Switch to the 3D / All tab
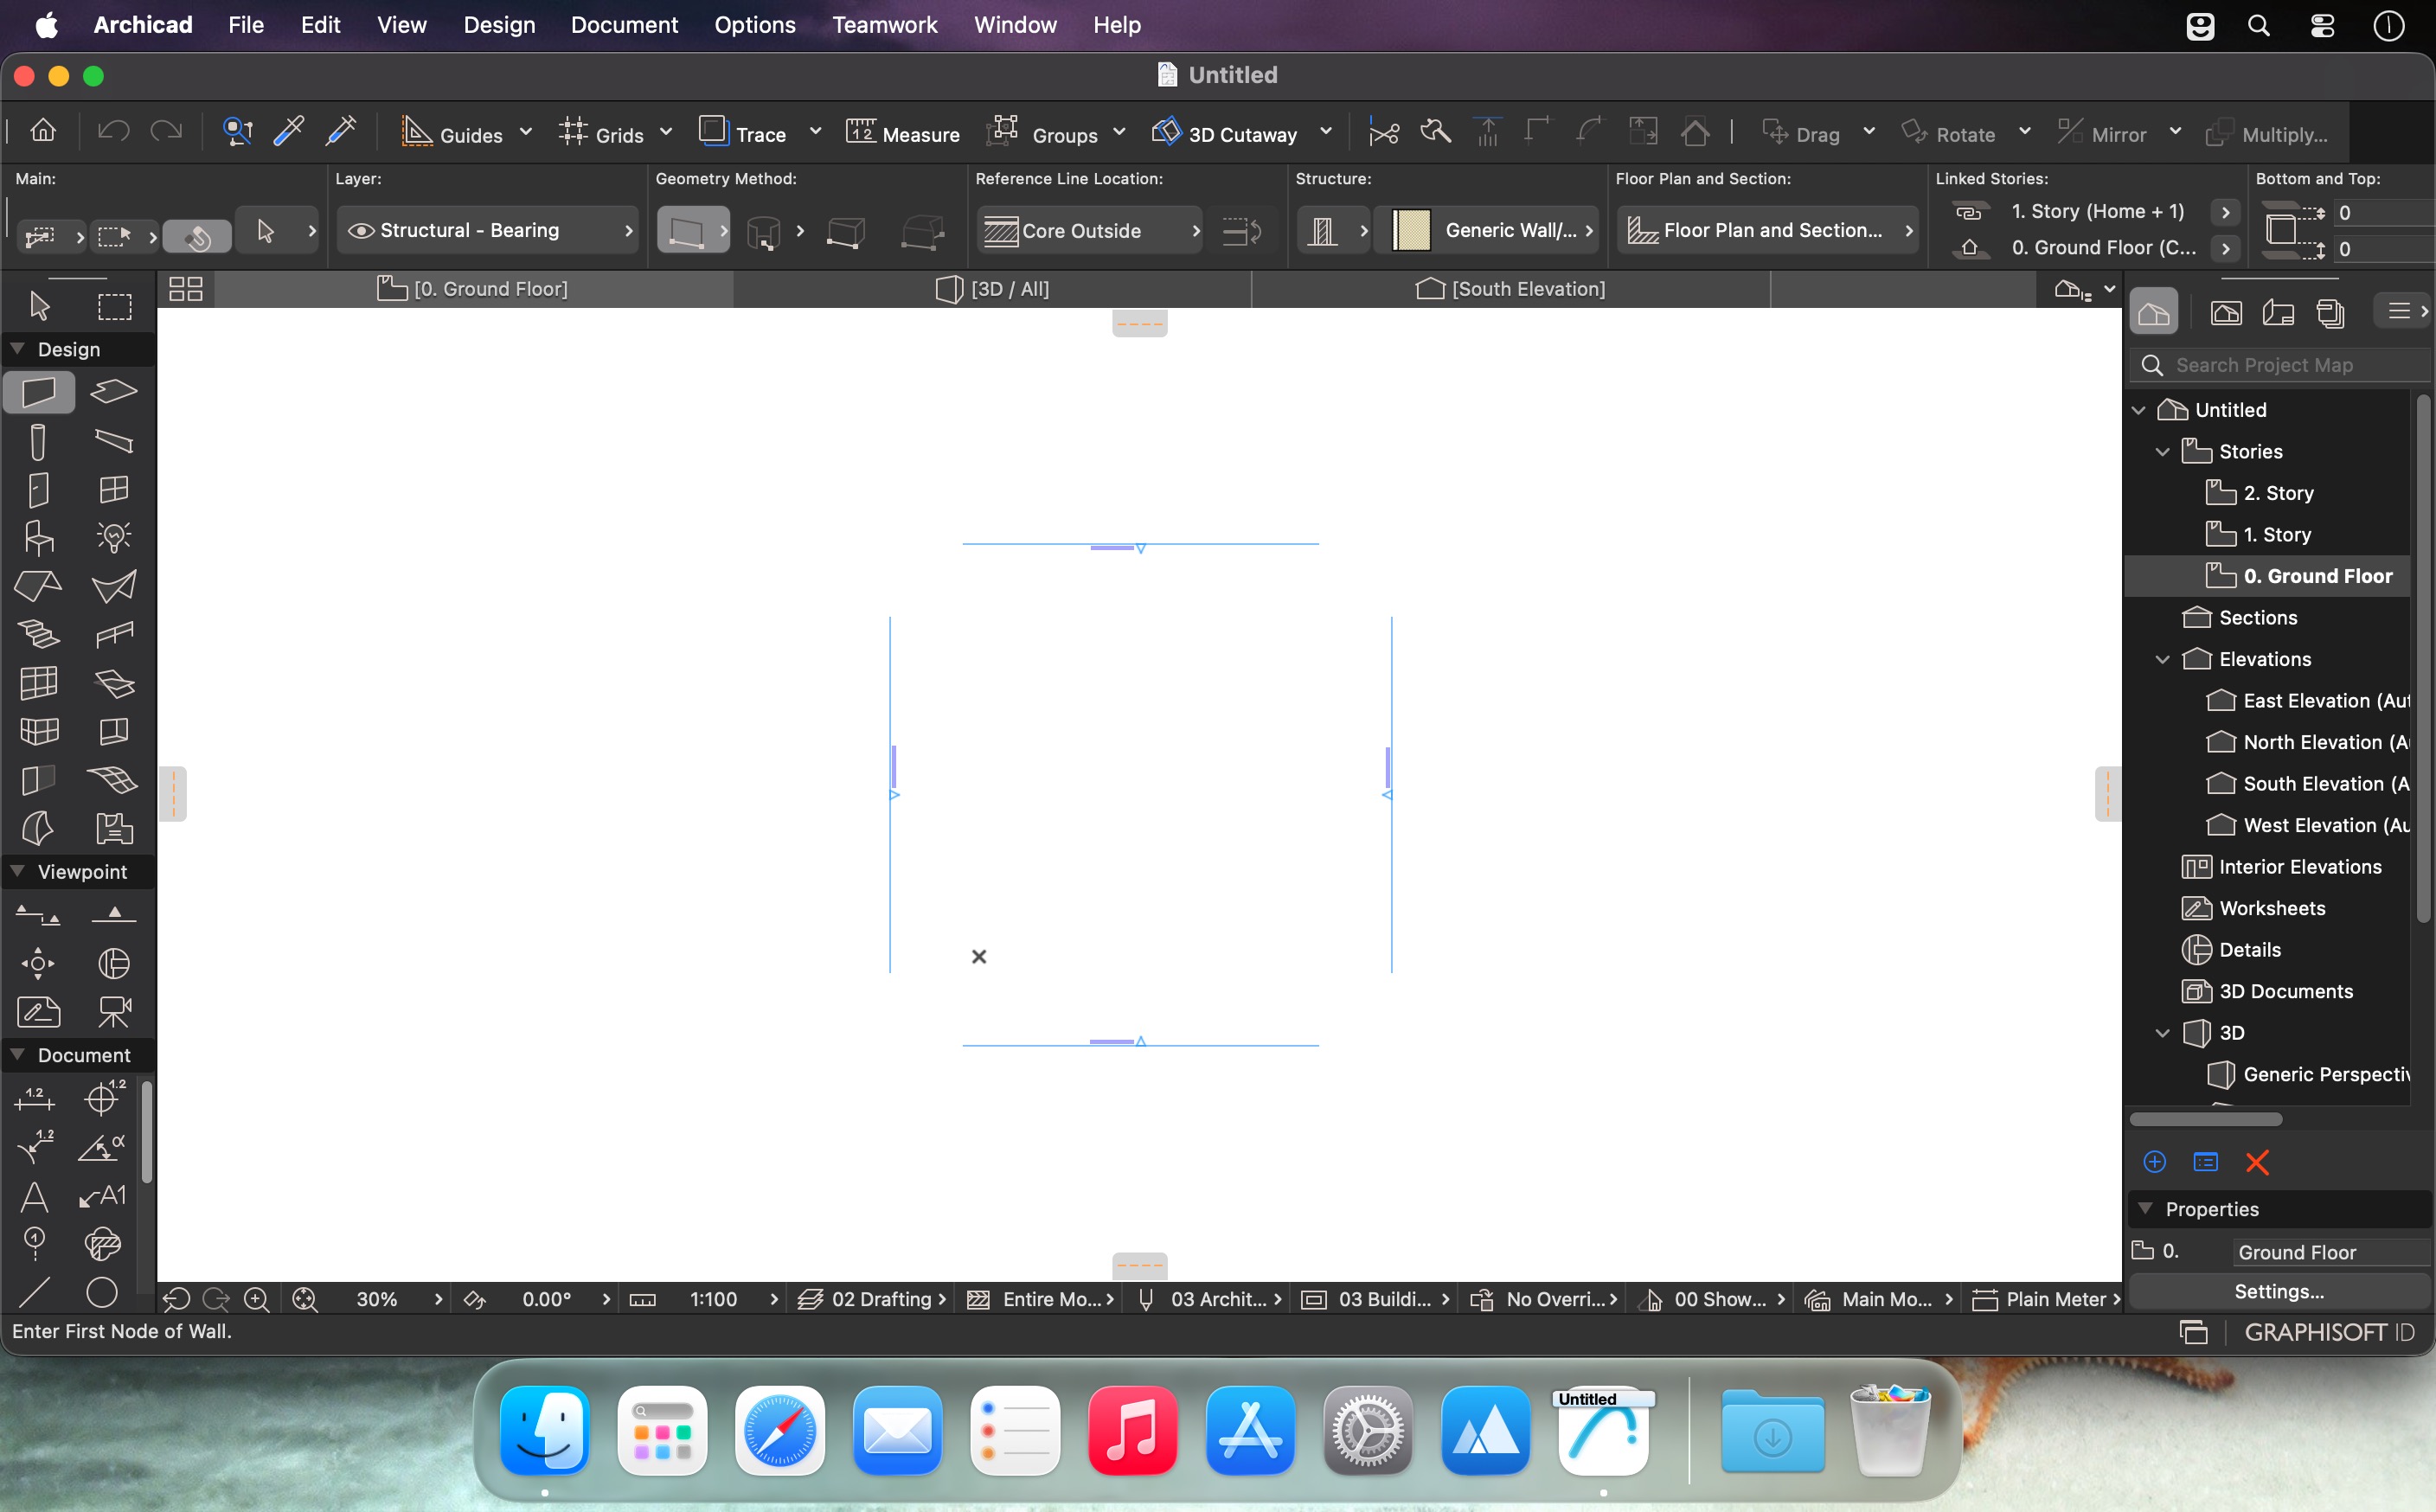Image resolution: width=2436 pixels, height=1512 pixels. tap(992, 289)
